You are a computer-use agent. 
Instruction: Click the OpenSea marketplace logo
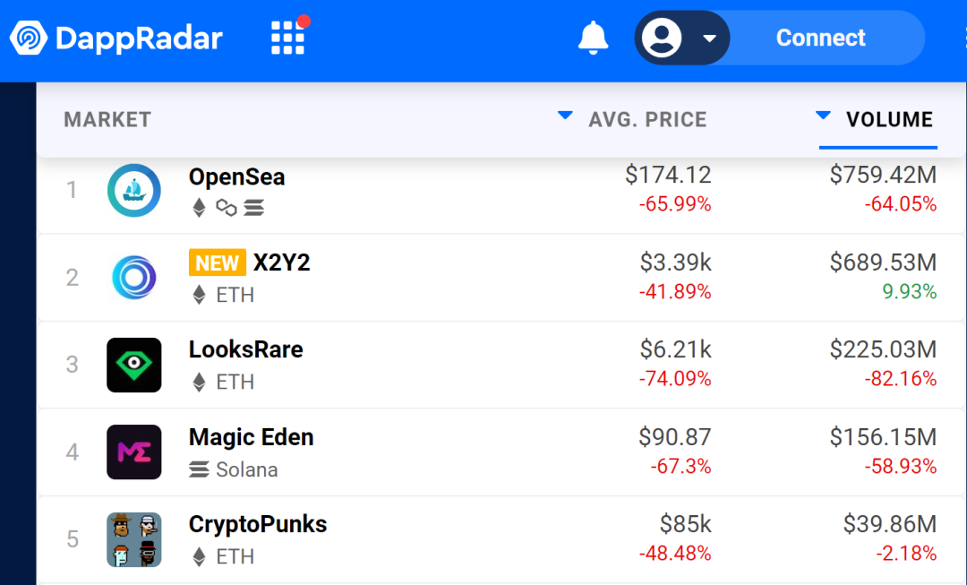coord(133,190)
